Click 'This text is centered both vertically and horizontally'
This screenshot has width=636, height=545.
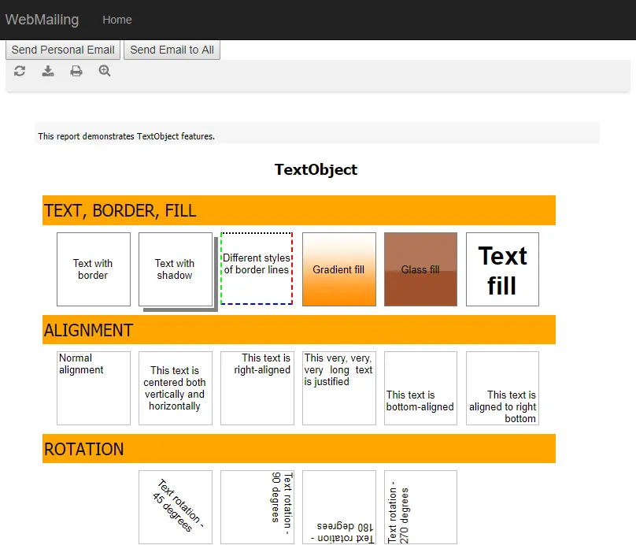click(176, 388)
